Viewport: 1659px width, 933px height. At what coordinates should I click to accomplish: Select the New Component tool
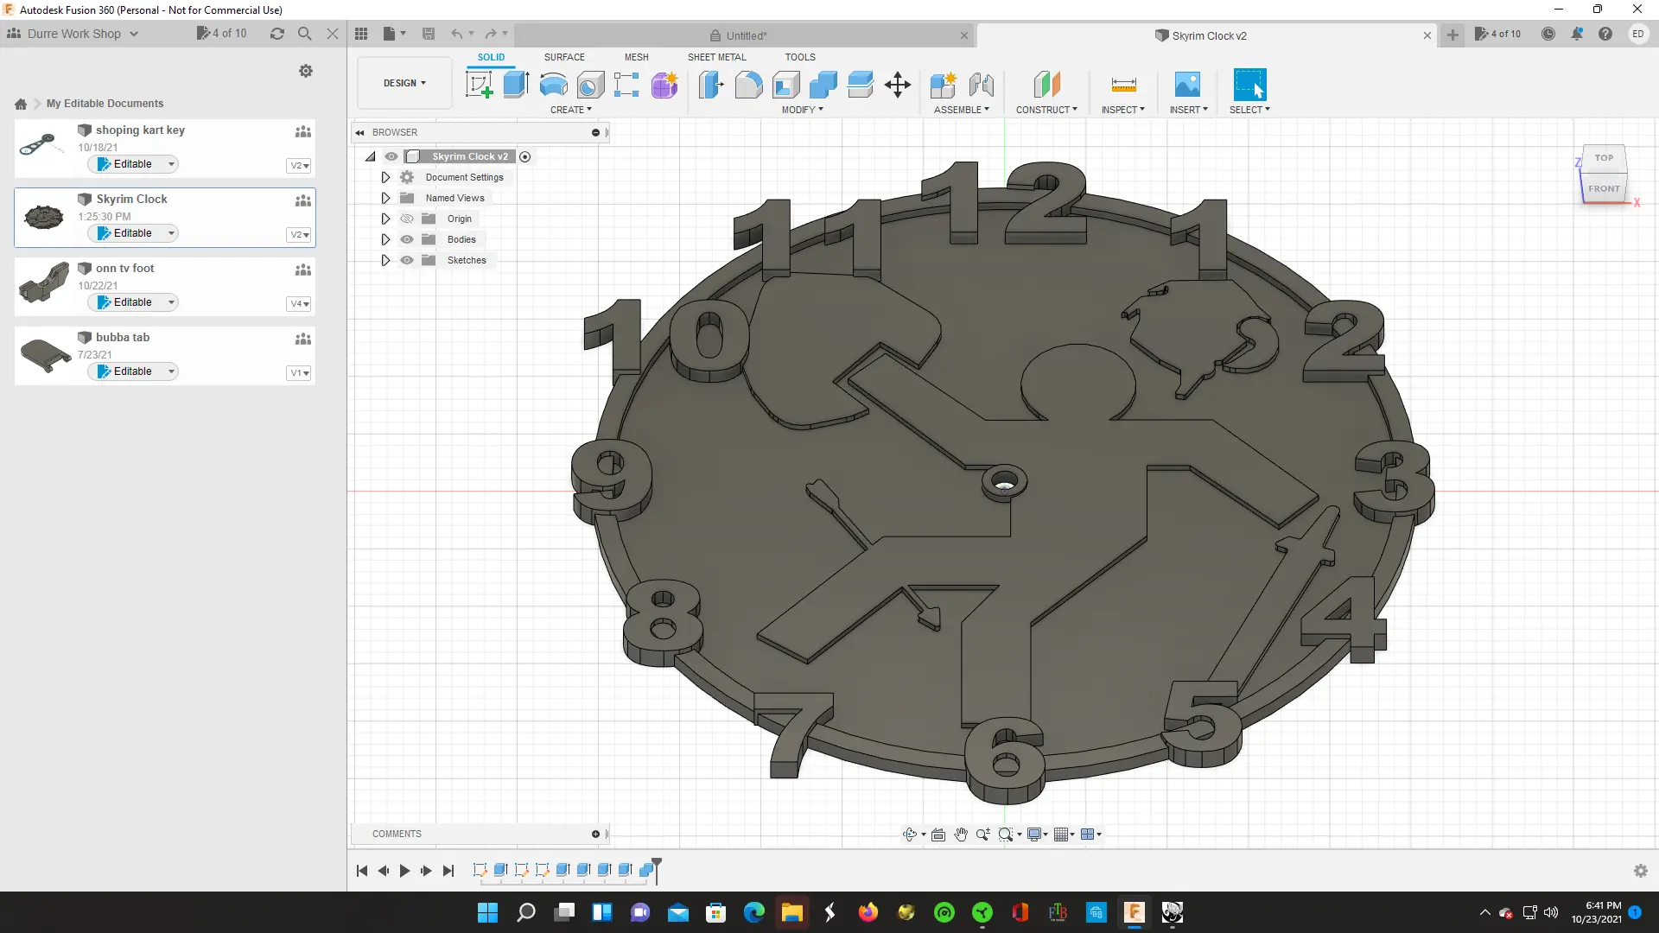coord(943,85)
